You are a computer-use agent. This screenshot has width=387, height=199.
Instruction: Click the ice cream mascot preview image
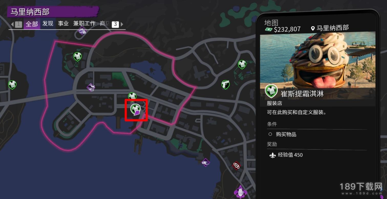tap(318, 65)
